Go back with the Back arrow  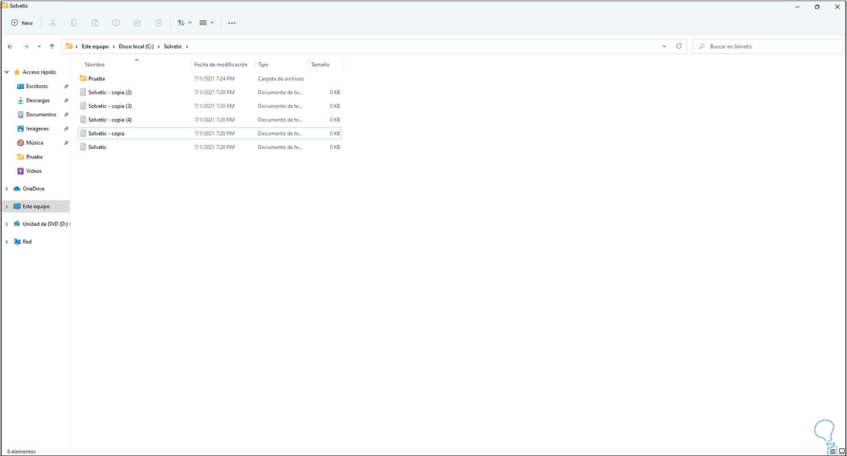(10, 46)
